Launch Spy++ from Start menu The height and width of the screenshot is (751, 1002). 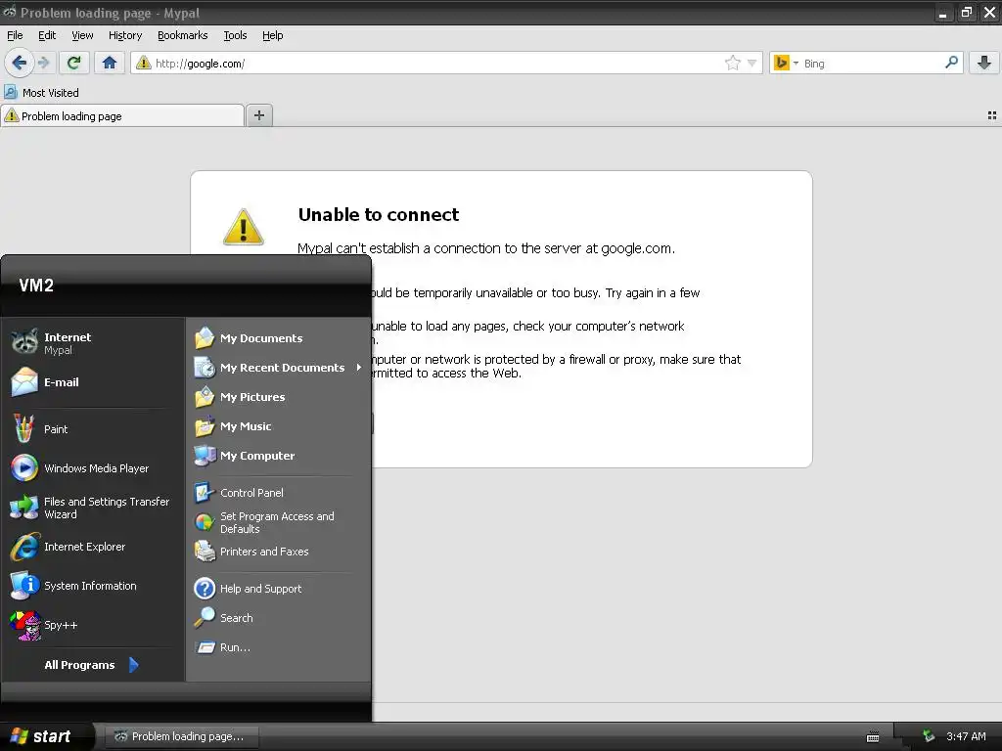[x=93, y=625]
